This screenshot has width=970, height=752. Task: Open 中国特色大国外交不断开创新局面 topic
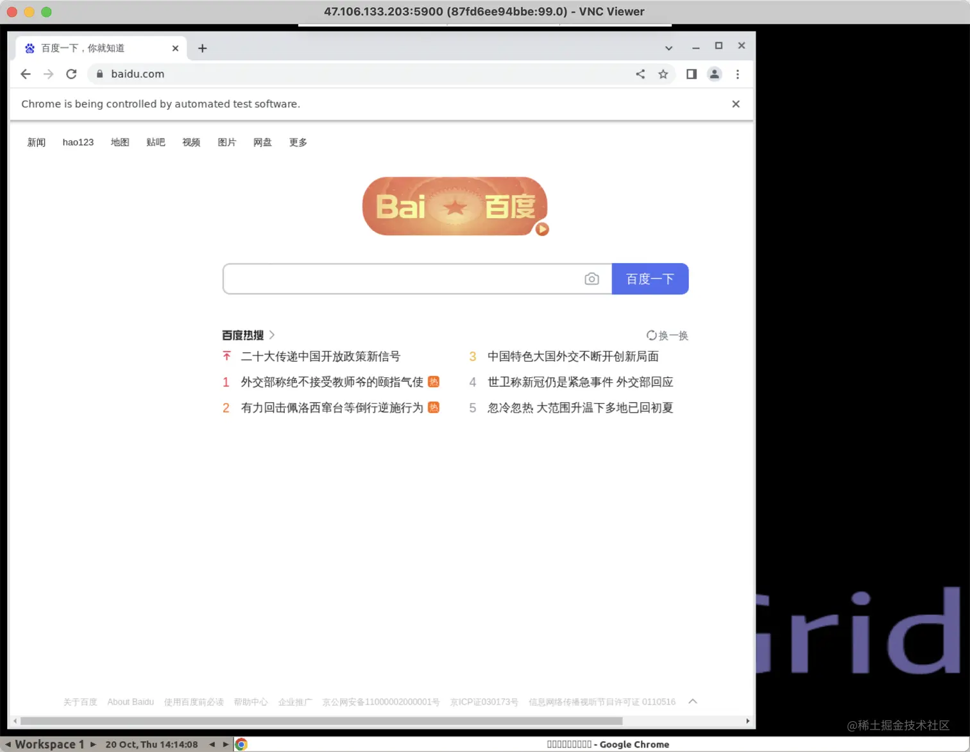573,356
